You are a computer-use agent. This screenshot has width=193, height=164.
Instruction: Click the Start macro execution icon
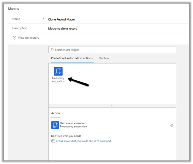55,125
